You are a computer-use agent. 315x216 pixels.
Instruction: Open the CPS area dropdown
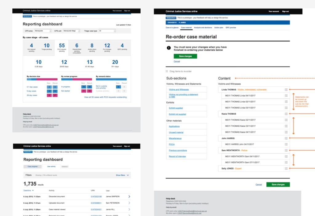(x=43, y=31)
